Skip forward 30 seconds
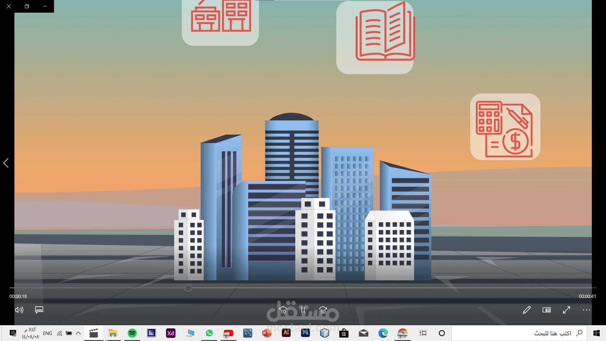606x341 pixels. pos(323,310)
